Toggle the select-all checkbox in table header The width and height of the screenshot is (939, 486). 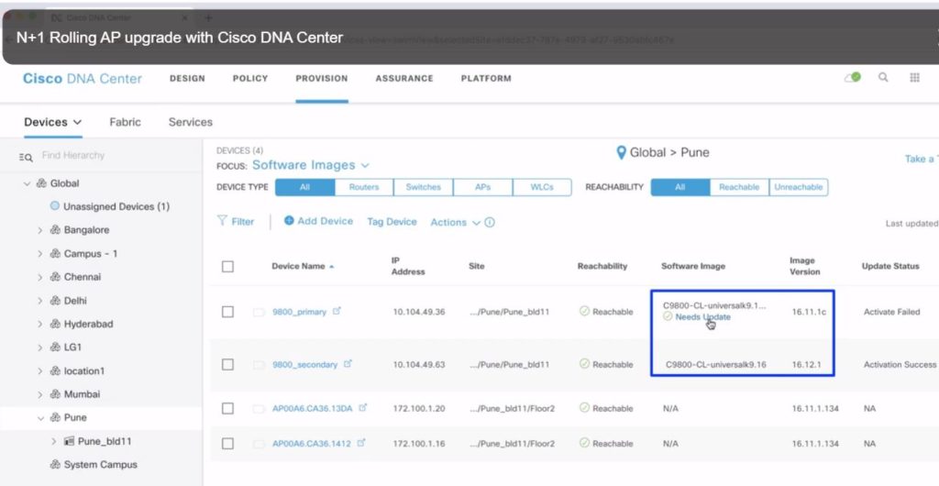pos(227,266)
